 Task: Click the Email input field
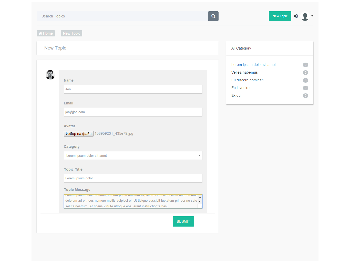133,112
